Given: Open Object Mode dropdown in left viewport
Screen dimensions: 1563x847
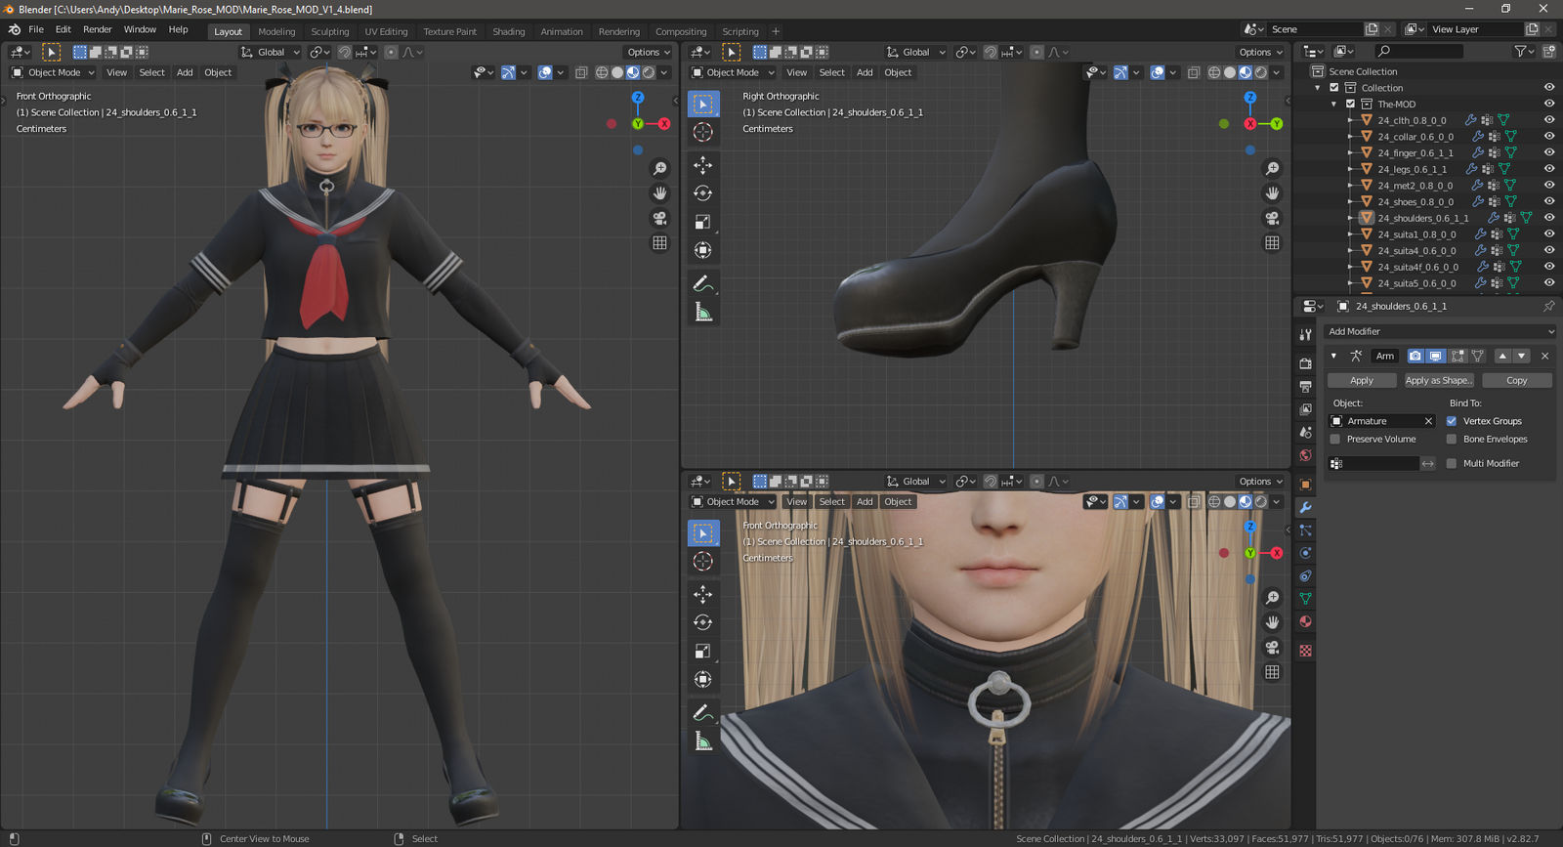Looking at the screenshot, I should tap(53, 72).
